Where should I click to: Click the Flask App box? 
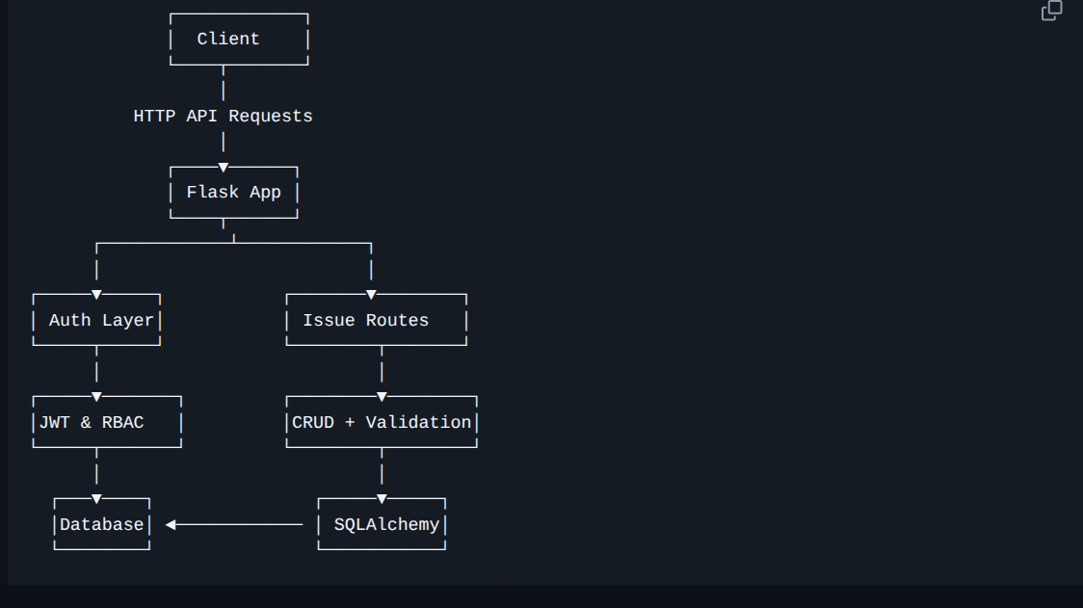(x=233, y=192)
